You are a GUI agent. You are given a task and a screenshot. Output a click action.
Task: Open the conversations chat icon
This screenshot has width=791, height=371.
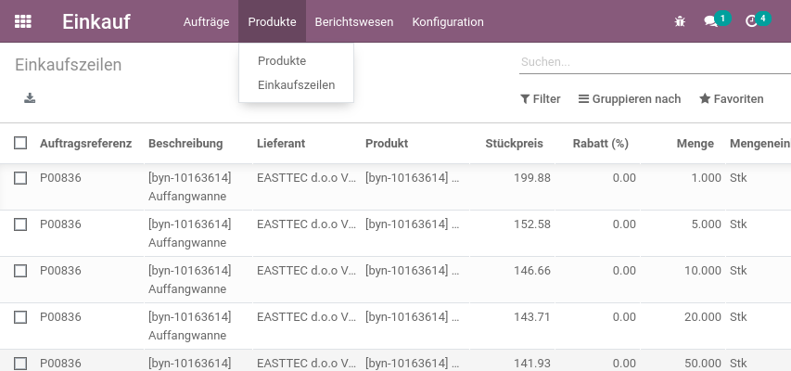[711, 21]
